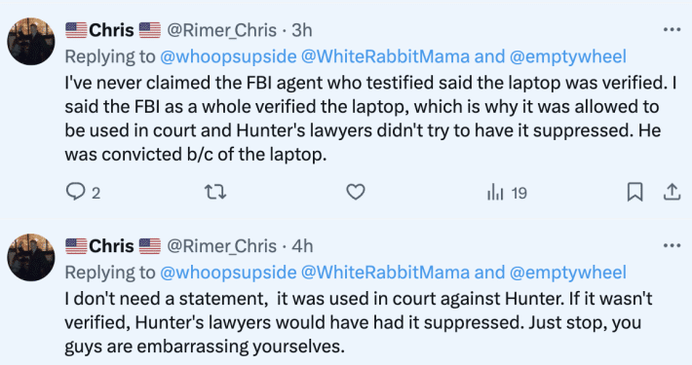The height and width of the screenshot is (365, 692).
Task: Open Chris display name on first tweet
Action: 113,30
